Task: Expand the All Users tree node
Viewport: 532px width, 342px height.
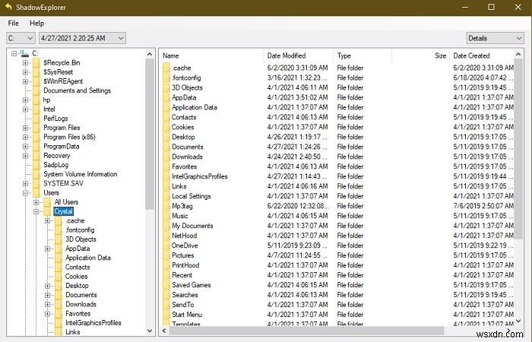Action: coord(36,202)
